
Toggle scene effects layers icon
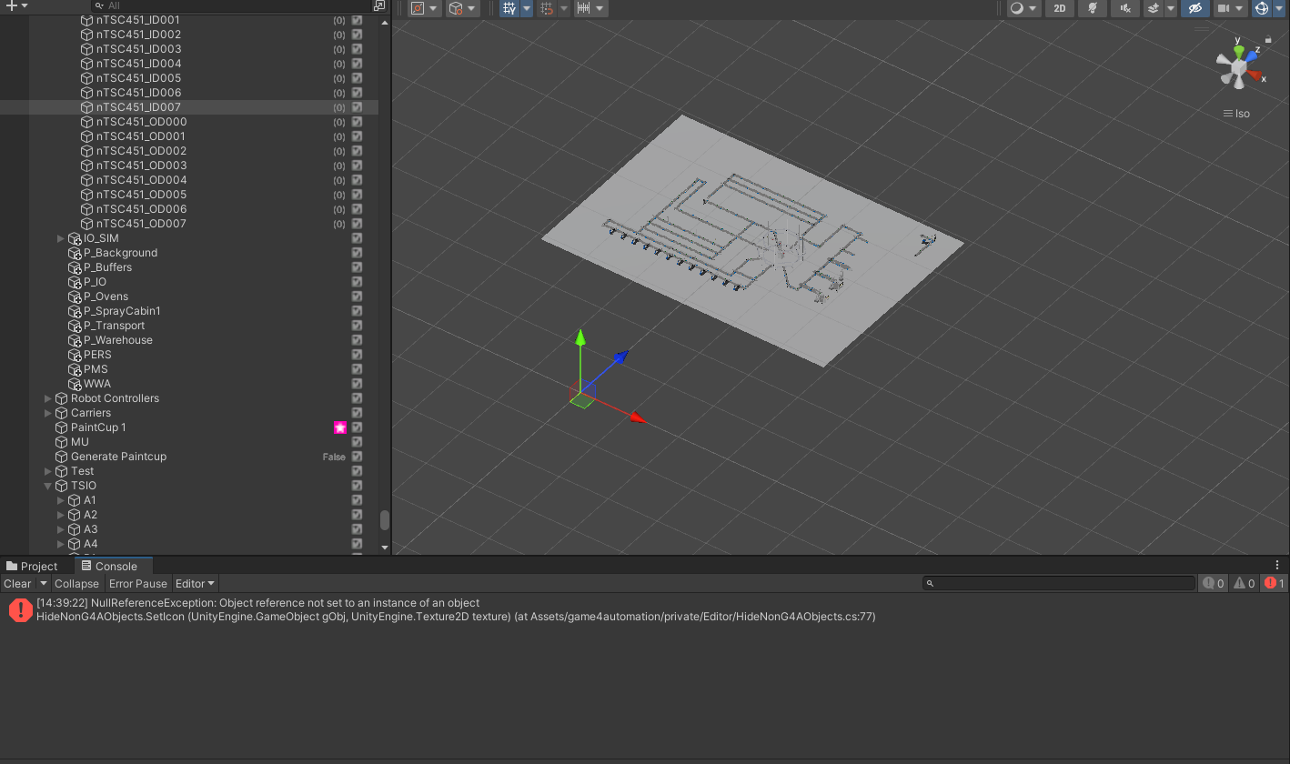point(1154,8)
